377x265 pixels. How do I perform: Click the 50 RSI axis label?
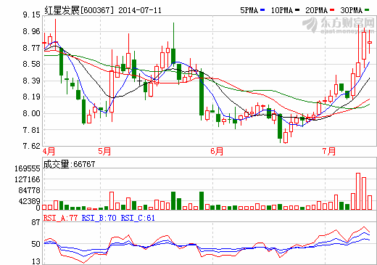pyautogui.click(x=36, y=244)
